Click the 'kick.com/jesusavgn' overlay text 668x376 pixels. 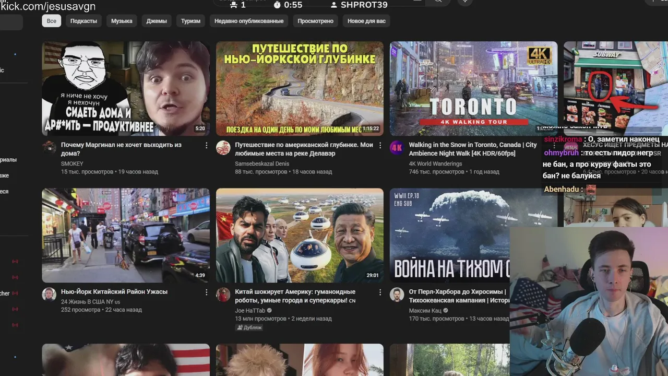point(48,6)
